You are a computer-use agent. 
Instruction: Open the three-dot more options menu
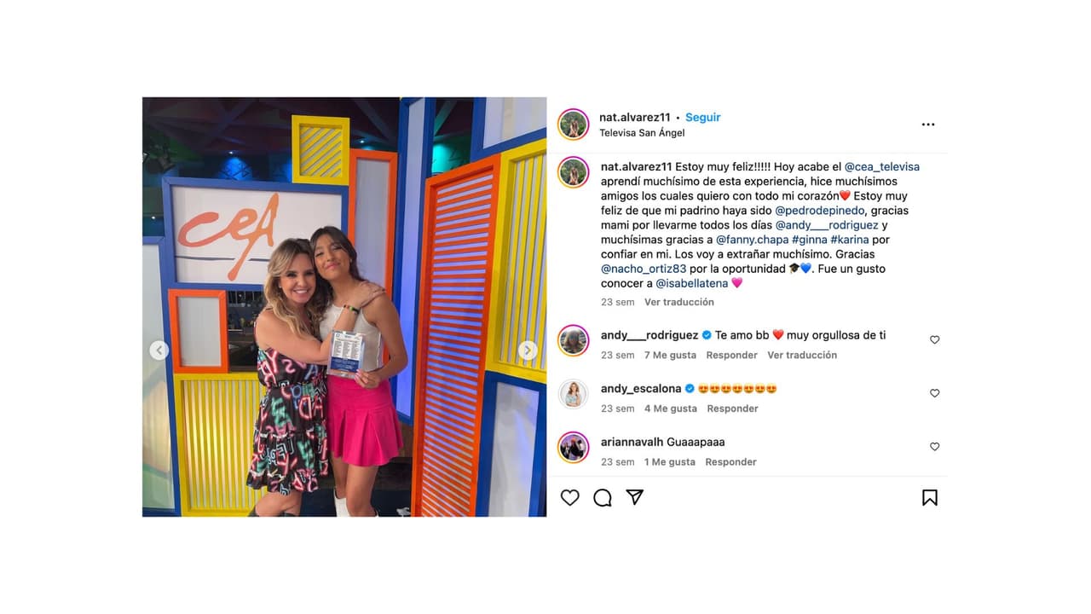[928, 125]
